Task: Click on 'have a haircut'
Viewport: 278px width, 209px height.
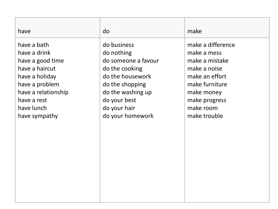Action: (37, 68)
